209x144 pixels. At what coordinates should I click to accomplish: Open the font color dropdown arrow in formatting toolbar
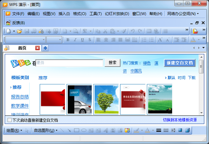tap(199, 40)
